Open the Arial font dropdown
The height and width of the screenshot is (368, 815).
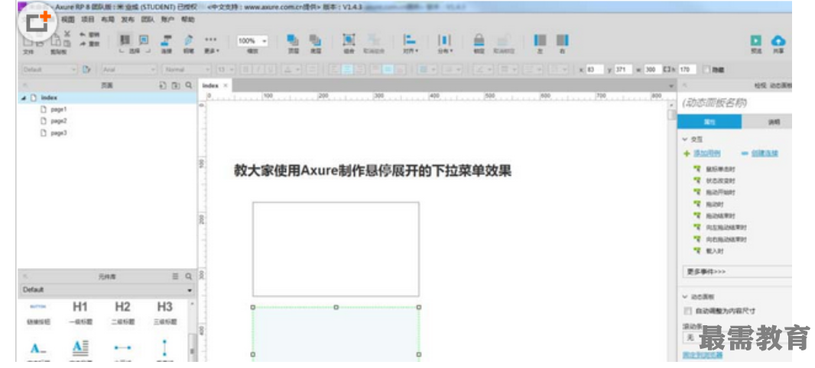click(x=129, y=69)
